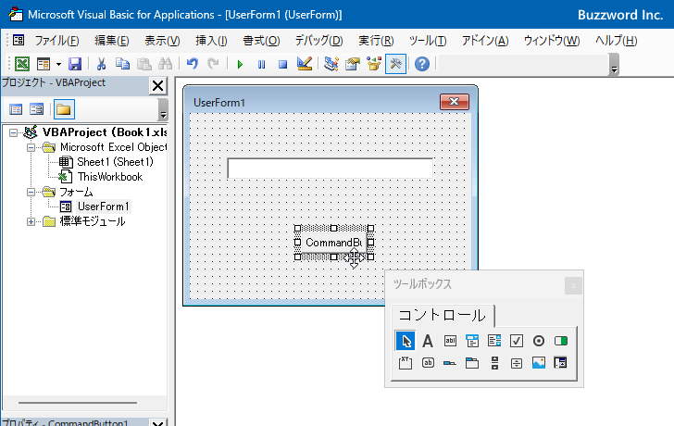Choose the ToggleButton tool in the toolbox
674x426 pixels.
point(561,341)
